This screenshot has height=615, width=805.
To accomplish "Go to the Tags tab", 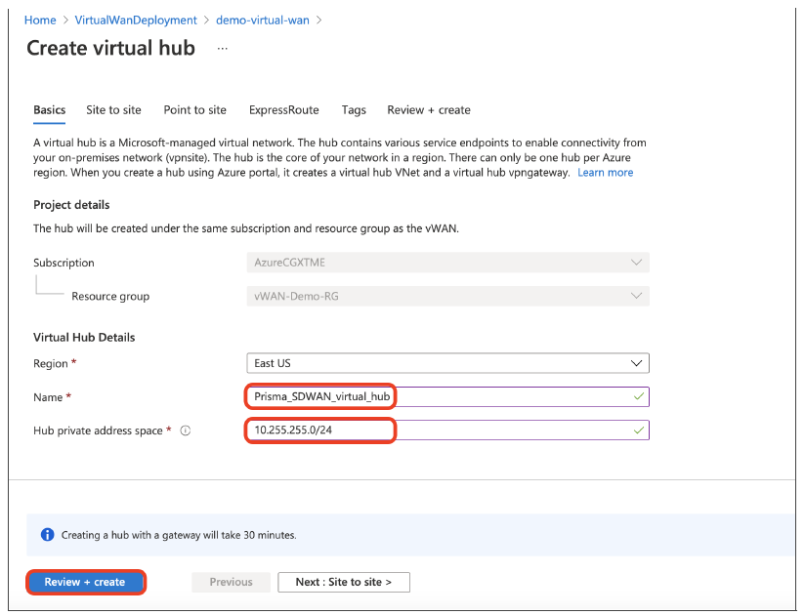I will pyautogui.click(x=354, y=110).
